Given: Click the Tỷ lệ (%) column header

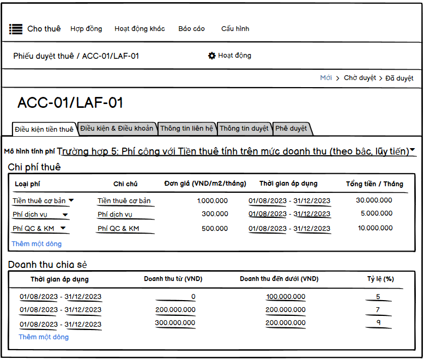Looking at the screenshot, I should tap(380, 279).
